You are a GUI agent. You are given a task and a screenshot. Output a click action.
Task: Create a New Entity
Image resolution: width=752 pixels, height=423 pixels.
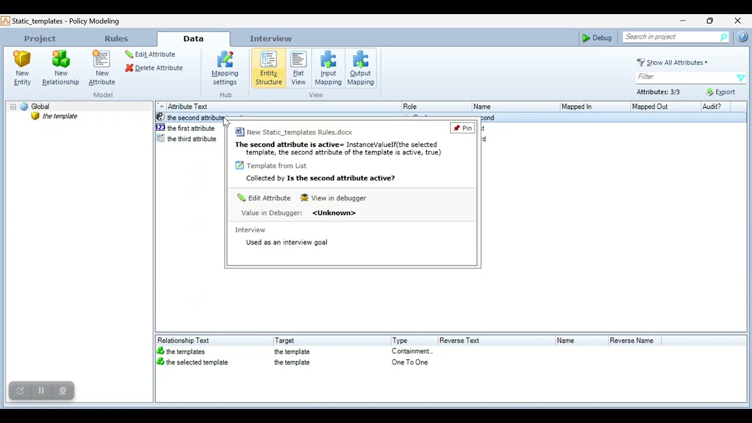click(22, 68)
